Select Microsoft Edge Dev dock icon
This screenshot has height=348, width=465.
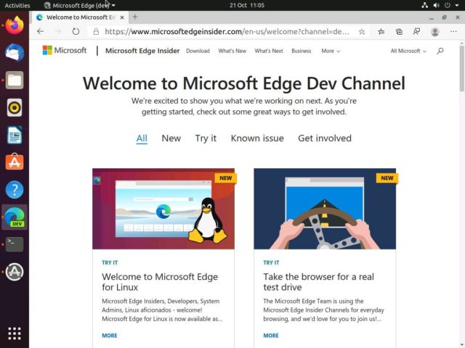(15, 217)
